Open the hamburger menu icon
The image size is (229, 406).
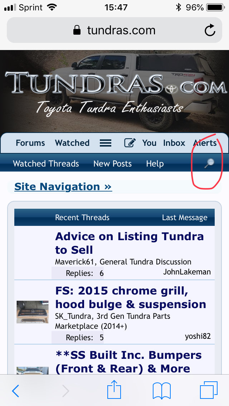point(106,143)
